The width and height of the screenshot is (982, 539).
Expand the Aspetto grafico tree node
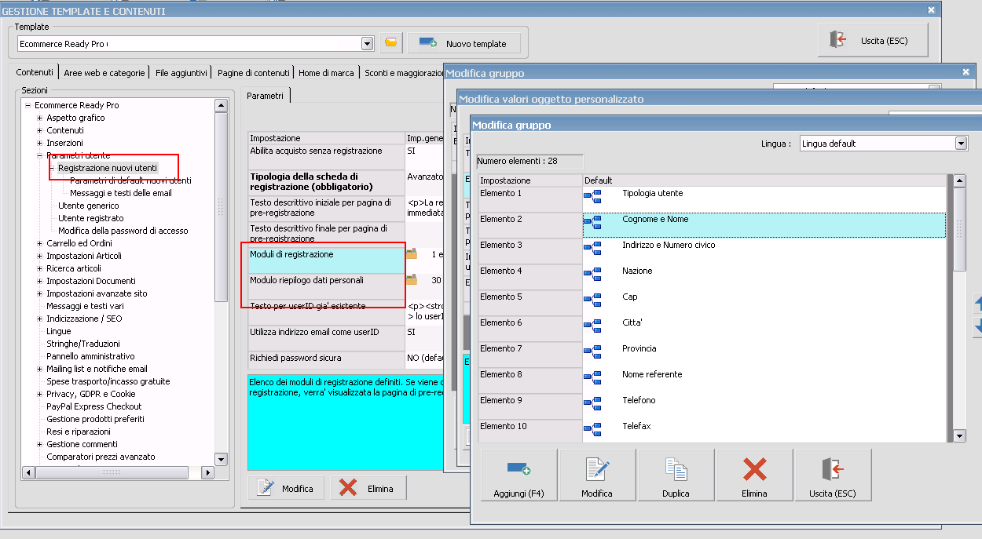pos(40,118)
